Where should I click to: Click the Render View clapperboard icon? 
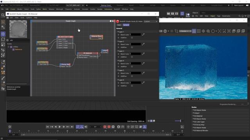tap(168, 14)
